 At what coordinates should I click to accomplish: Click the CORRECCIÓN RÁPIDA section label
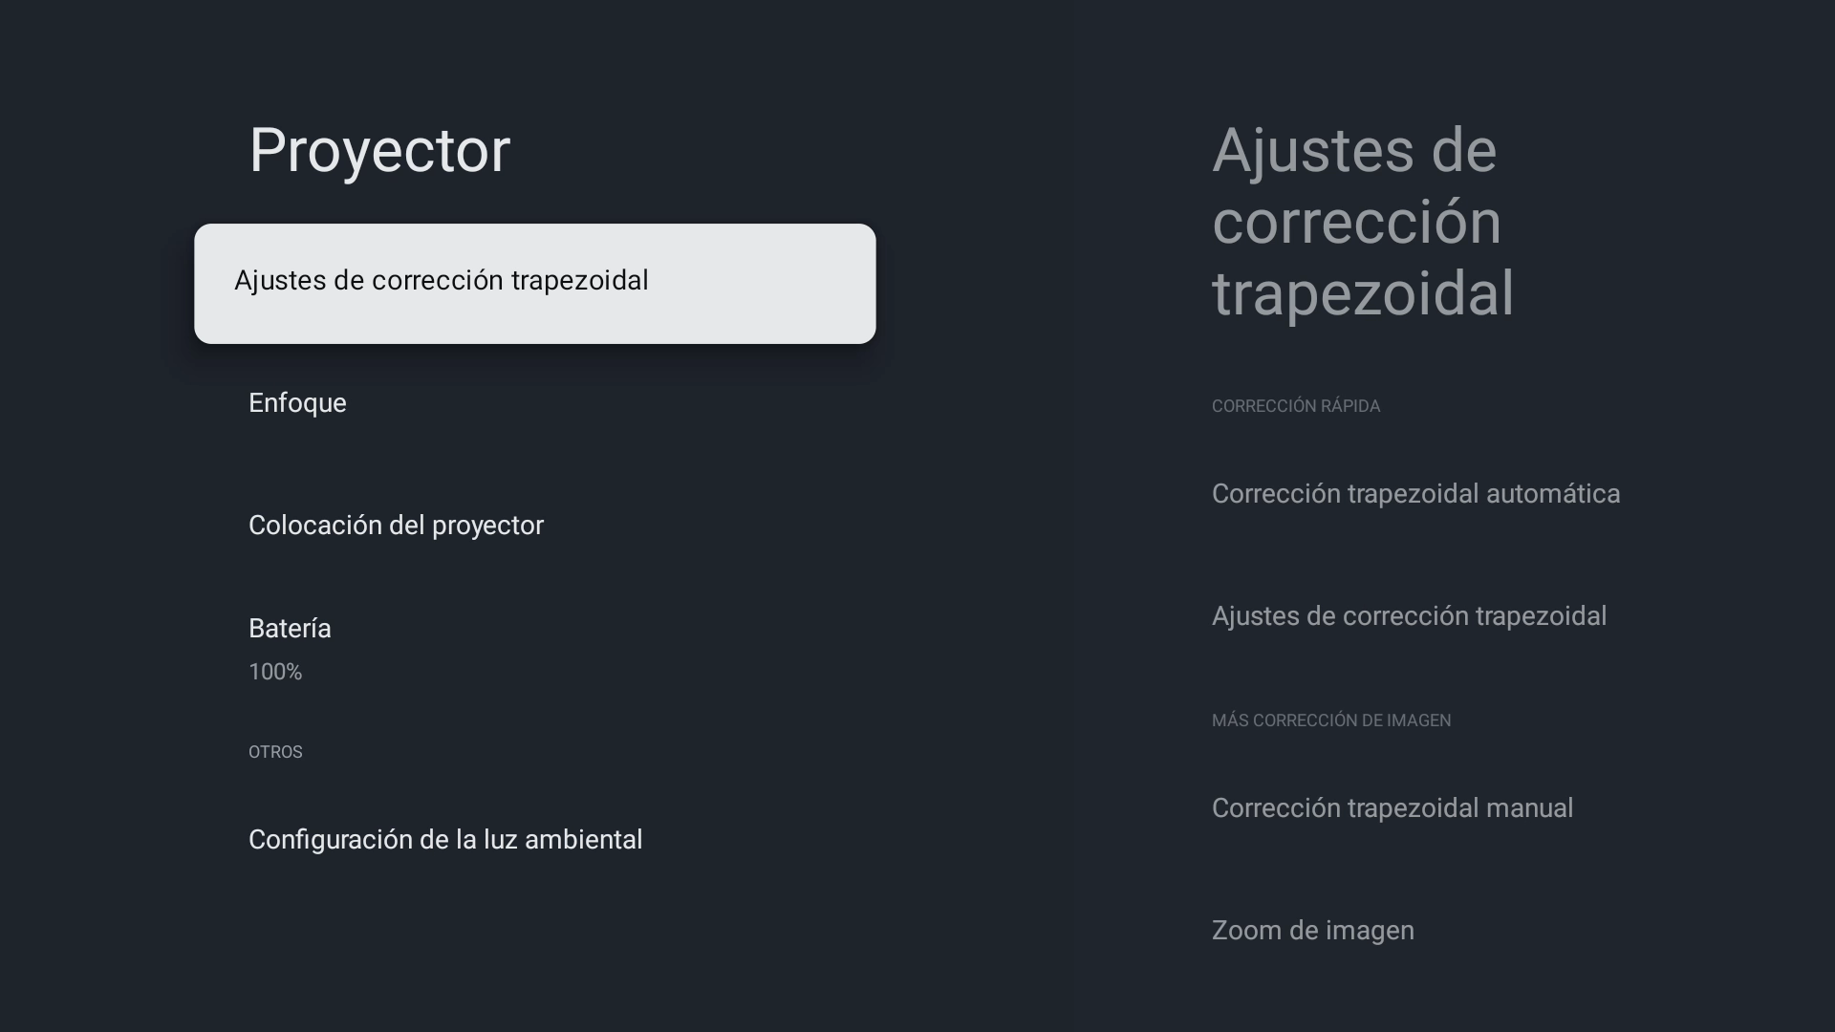tap(1295, 406)
